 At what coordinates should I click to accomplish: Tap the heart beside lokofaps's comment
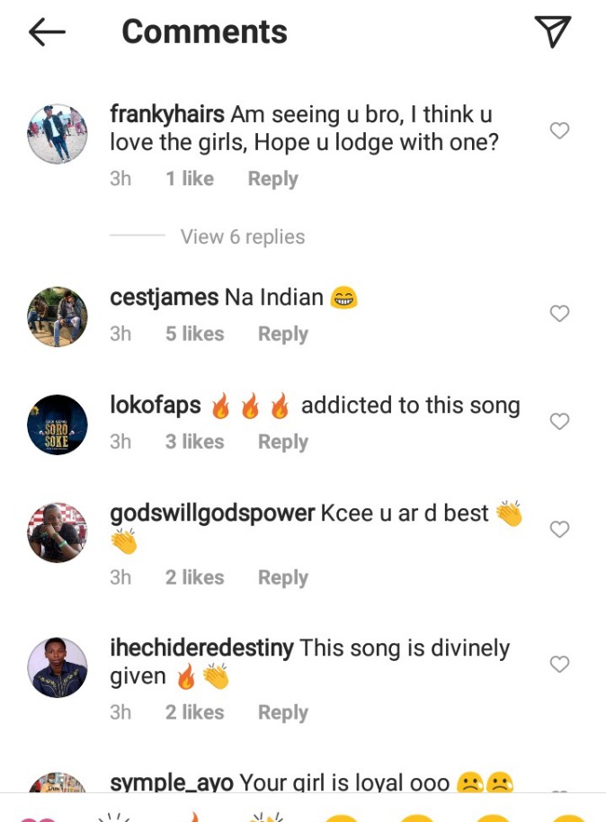[x=559, y=421]
